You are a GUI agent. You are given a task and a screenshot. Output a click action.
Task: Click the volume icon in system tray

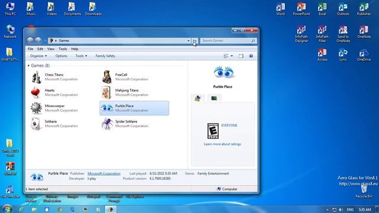coord(341,209)
